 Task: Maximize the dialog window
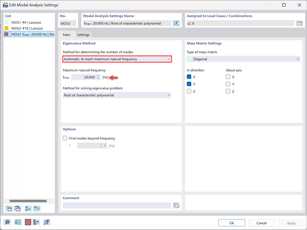click(284, 5)
